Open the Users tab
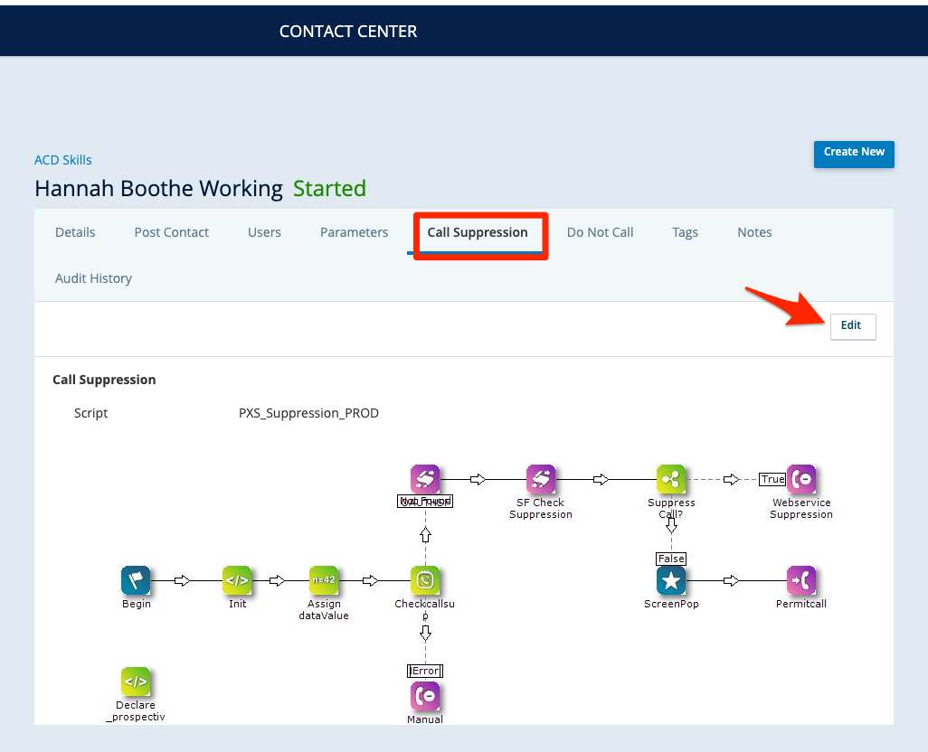928x752 pixels. (264, 232)
